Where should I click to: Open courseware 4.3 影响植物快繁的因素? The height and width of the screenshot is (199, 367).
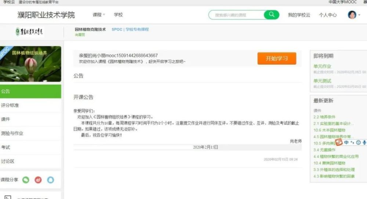334,176
